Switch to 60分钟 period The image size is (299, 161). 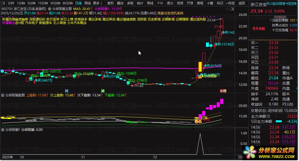[x=68, y=3]
